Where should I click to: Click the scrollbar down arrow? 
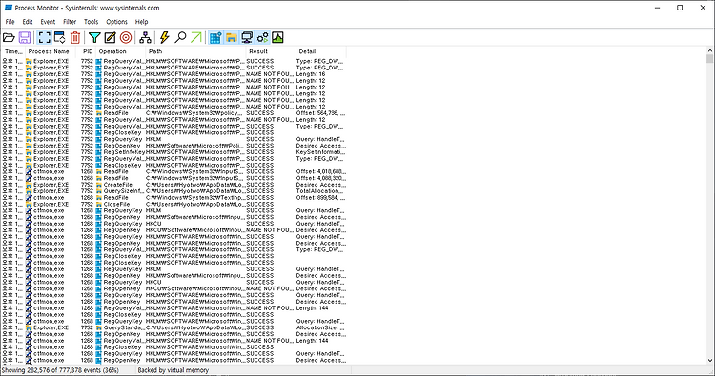[x=710, y=360]
